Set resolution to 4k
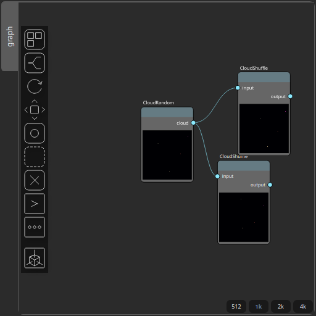Image resolution: width=316 pixels, height=316 pixels. tap(303, 307)
